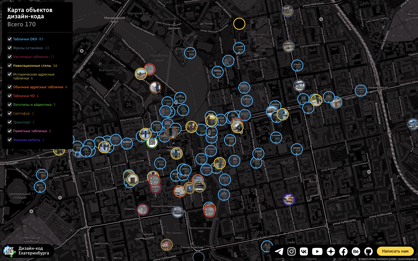Click the Behance icon
This screenshot has width=418, height=261.
click(x=355, y=252)
